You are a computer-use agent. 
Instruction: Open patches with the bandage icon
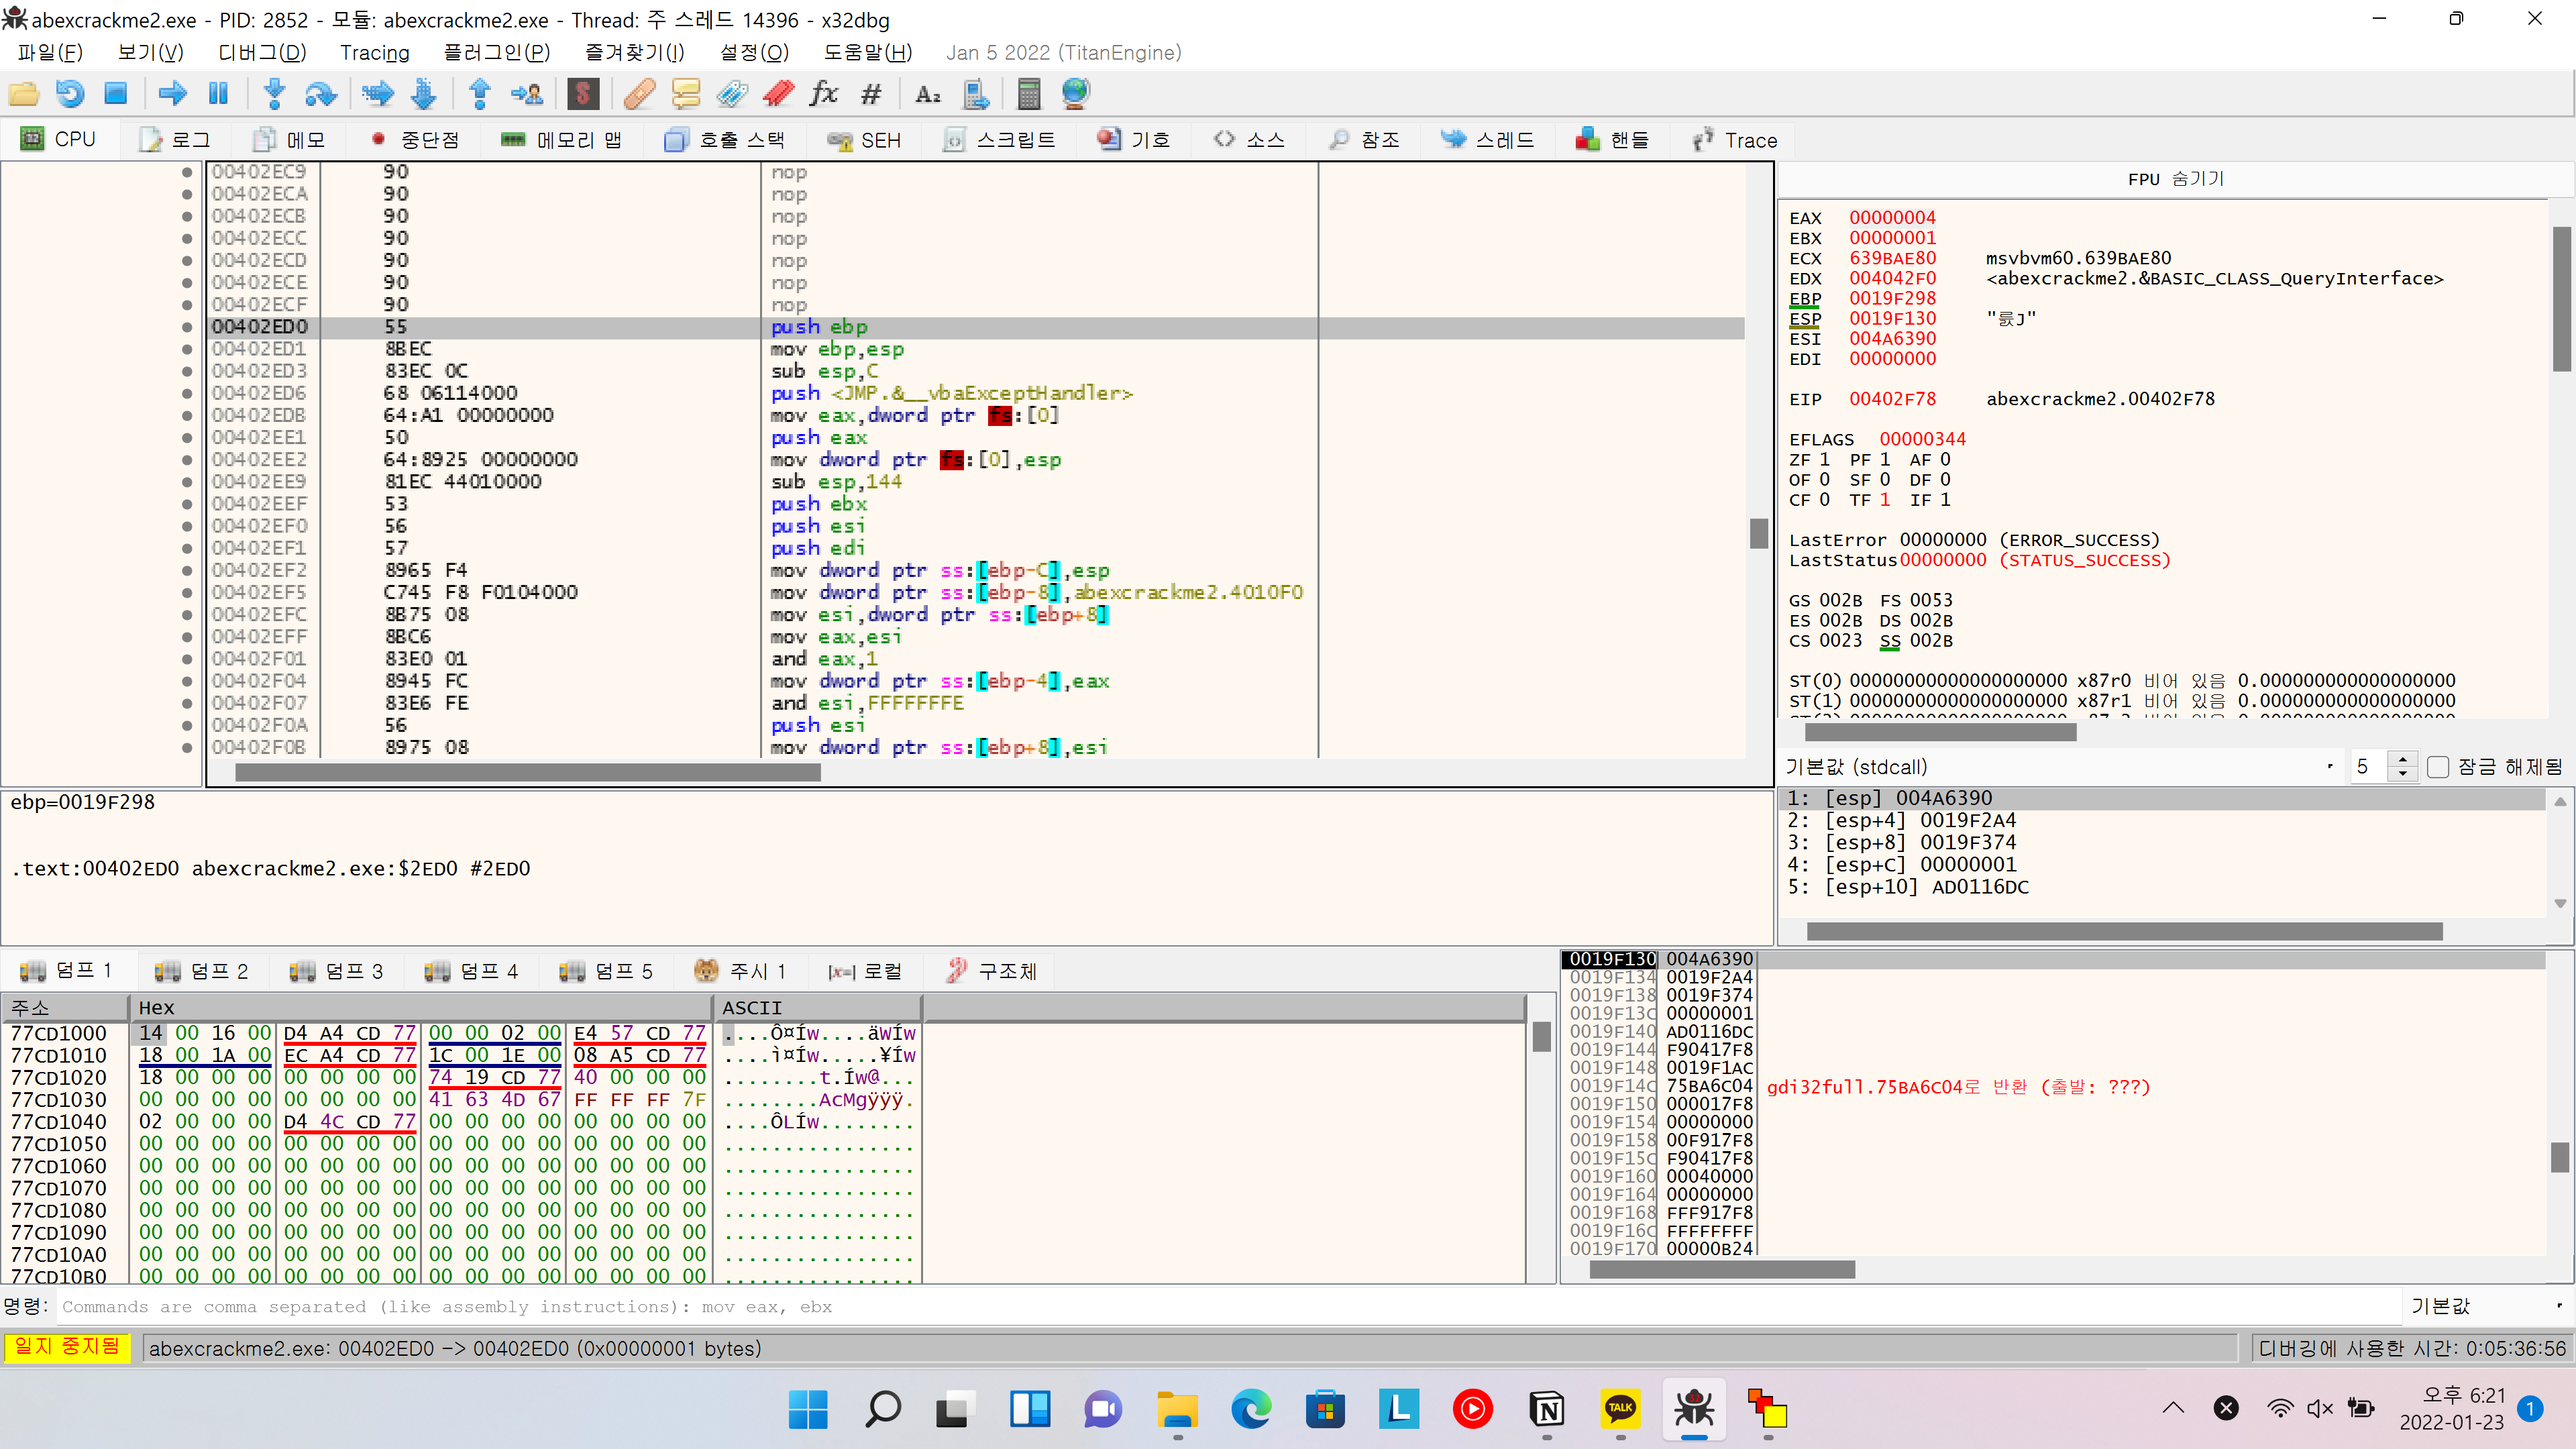640,94
